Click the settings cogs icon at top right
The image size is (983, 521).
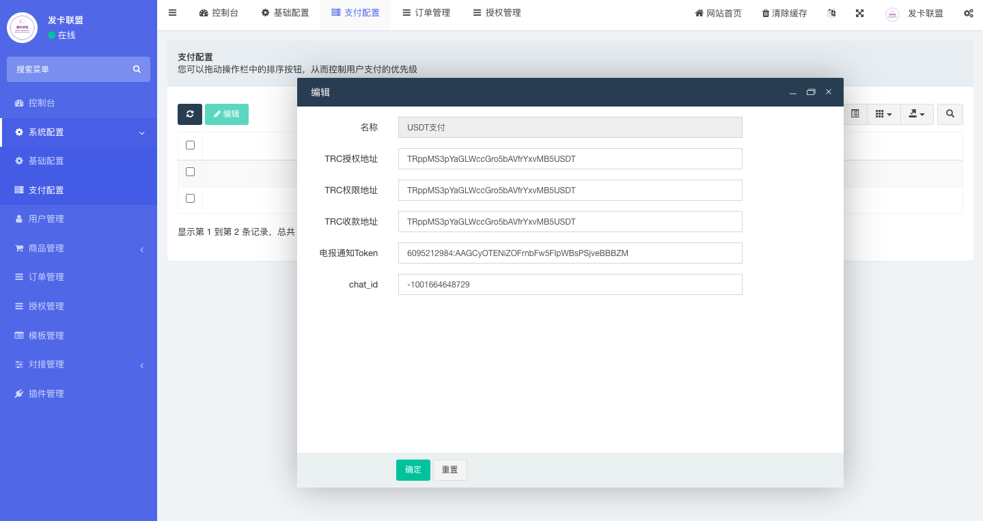pyautogui.click(x=968, y=14)
